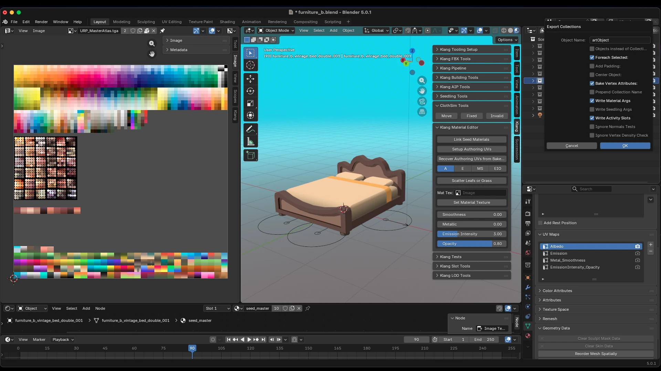Switch perspective/orthographic grid icon in viewport

(422, 112)
